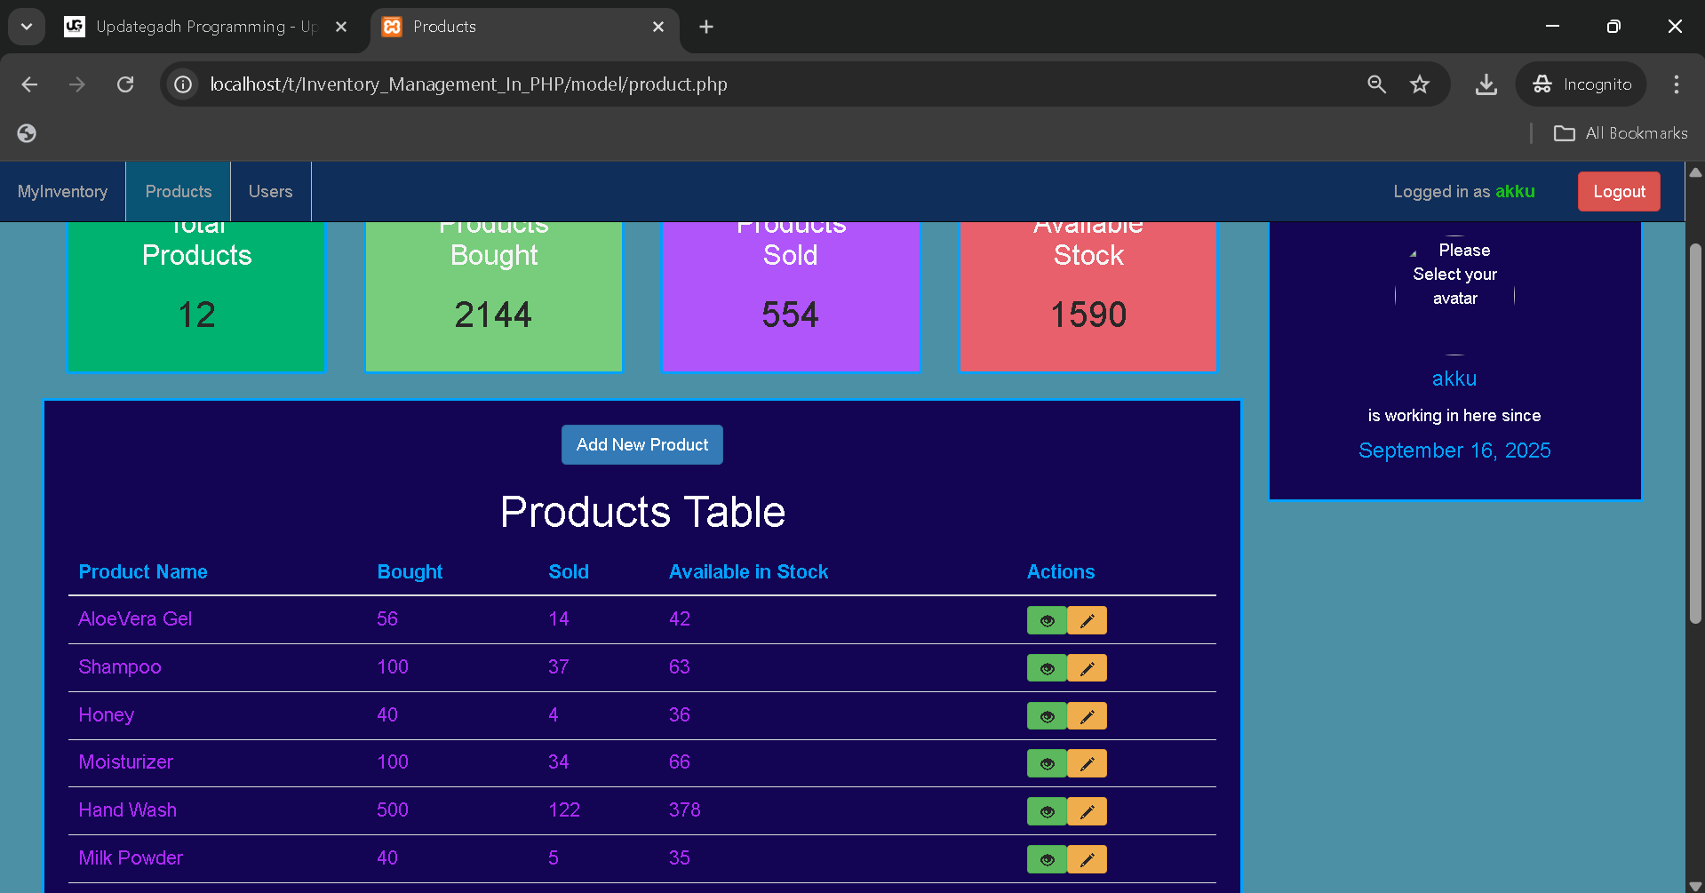The height and width of the screenshot is (893, 1705).
Task: Go to the Users nav tab
Action: (270, 192)
